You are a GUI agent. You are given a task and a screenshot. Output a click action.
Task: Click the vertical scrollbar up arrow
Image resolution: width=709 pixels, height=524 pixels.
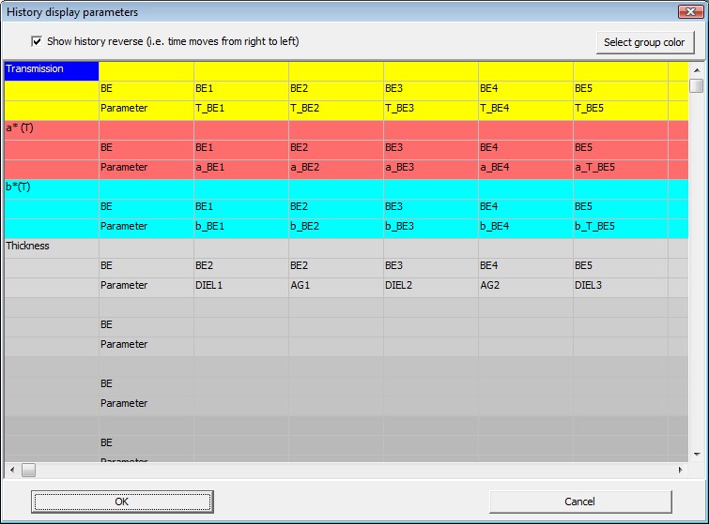tap(696, 70)
